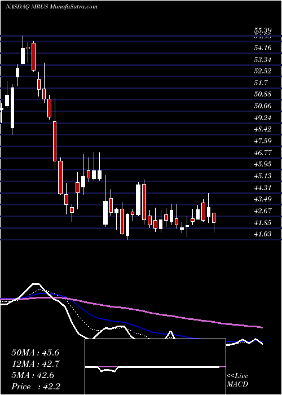
Task: Click the 54.16 price axis label
Action: tap(262, 48)
